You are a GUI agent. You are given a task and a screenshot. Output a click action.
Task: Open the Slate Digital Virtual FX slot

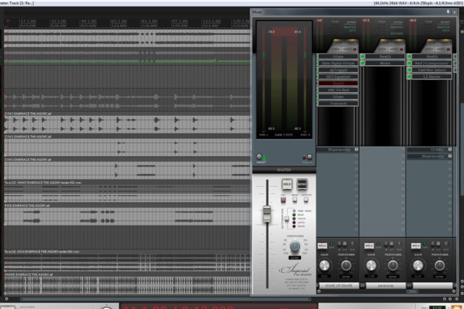click(x=338, y=63)
